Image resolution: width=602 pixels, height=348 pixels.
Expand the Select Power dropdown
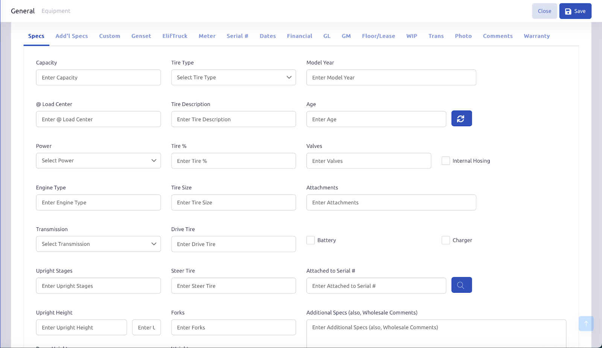pyautogui.click(x=98, y=160)
